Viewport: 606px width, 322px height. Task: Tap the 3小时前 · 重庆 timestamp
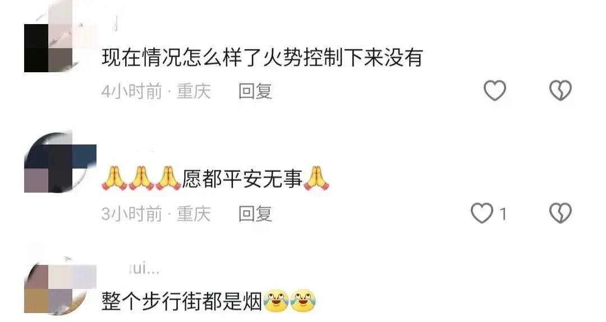[156, 213]
